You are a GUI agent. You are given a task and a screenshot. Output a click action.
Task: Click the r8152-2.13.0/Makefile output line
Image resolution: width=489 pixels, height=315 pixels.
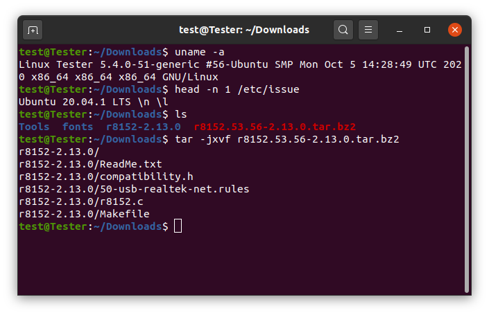point(84,214)
